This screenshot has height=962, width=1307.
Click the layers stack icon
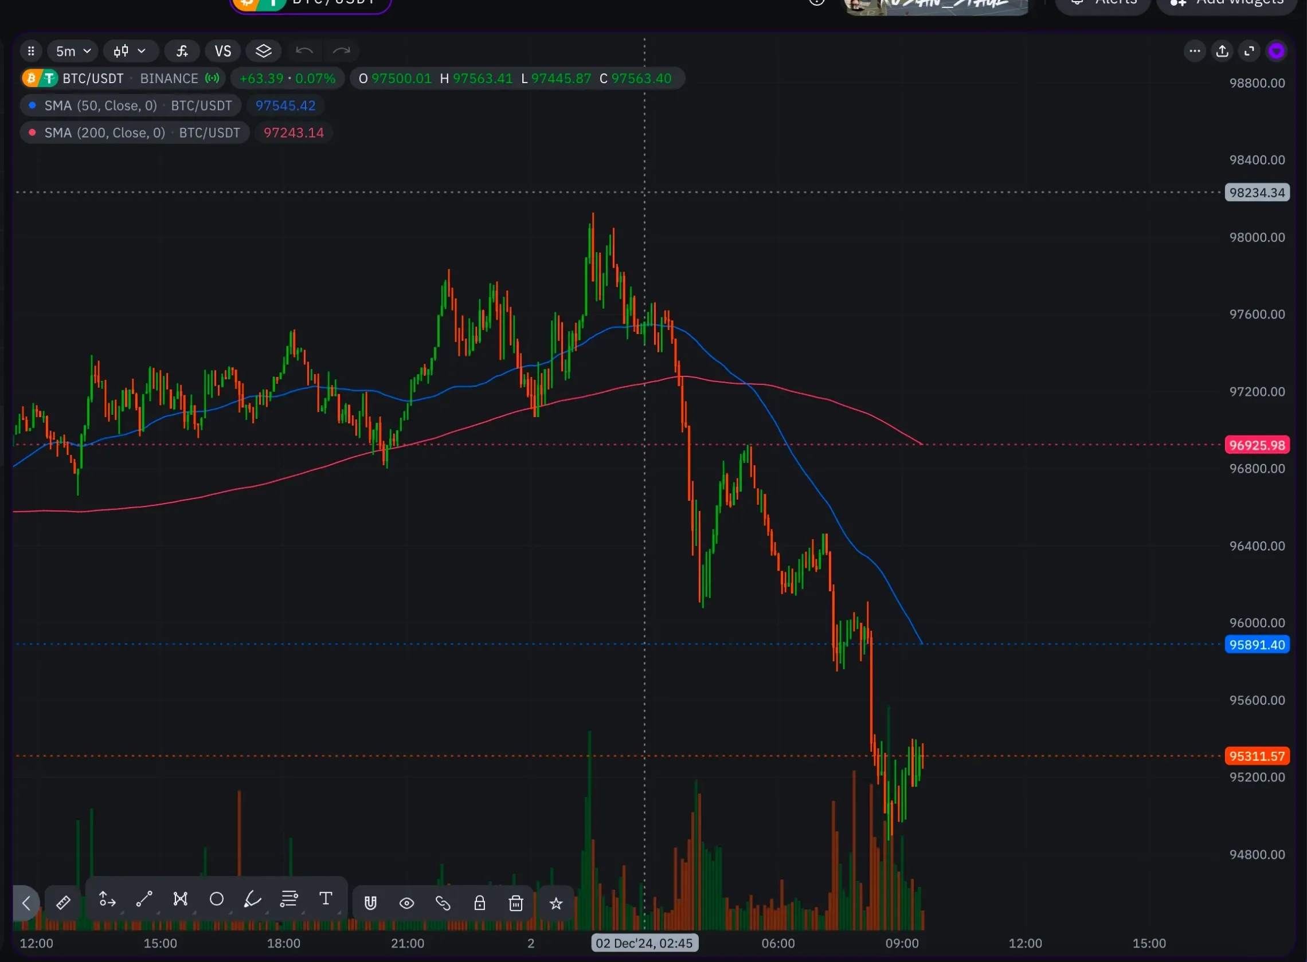coord(263,51)
